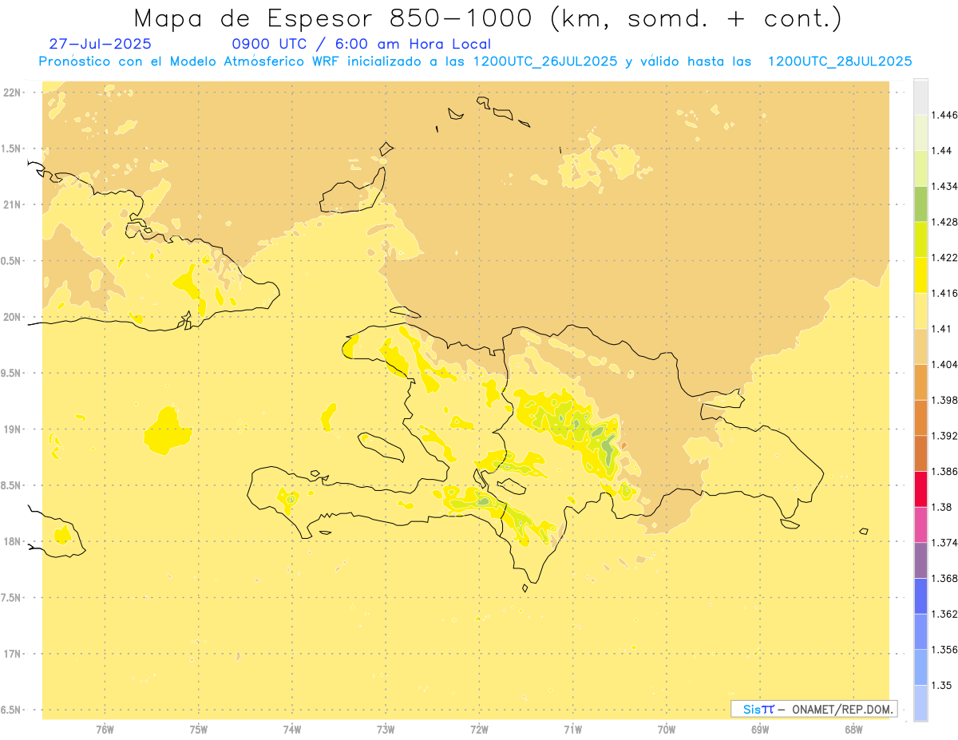
Task: Click the longitude label 68W
Action: click(x=853, y=730)
